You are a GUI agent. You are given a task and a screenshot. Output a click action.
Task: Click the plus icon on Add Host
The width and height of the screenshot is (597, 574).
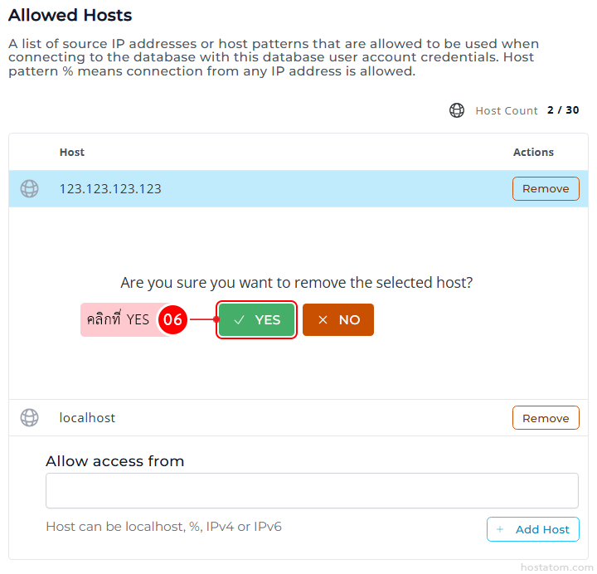(x=500, y=529)
